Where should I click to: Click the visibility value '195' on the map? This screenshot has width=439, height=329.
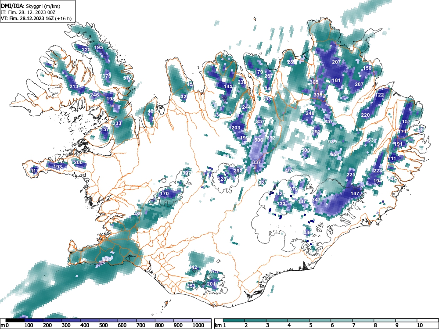[x=98, y=47]
